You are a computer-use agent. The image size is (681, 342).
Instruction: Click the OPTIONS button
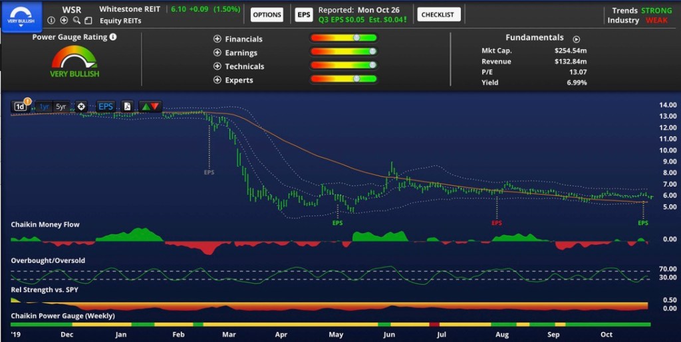[x=267, y=15]
